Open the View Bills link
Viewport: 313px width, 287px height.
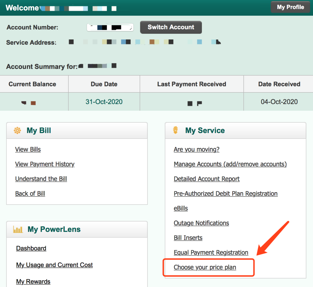pyautogui.click(x=28, y=150)
